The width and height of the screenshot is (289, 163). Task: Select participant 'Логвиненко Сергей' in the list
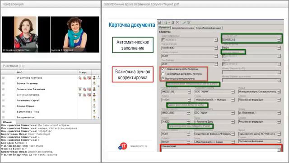(28, 101)
